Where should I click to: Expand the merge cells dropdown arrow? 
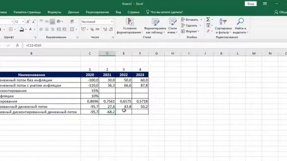(76, 30)
